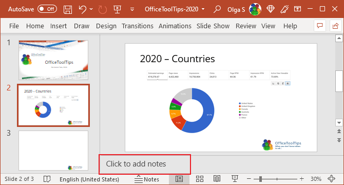Click the Share icon
This screenshot has height=185, width=344.
[335, 26]
